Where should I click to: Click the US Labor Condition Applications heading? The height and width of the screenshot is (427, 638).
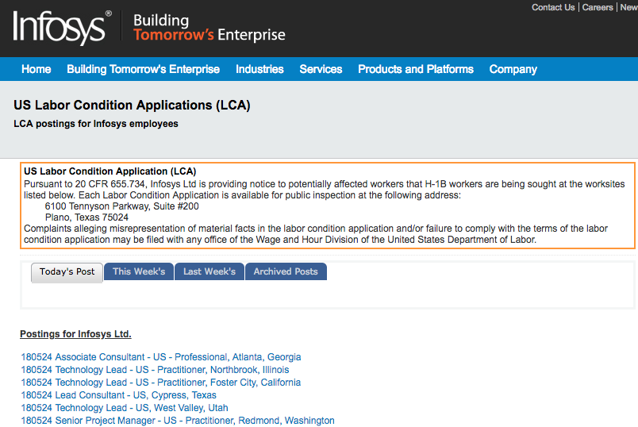click(132, 105)
